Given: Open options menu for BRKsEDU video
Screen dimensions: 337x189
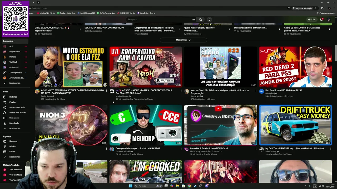Looking at the screenshot, I should 256,149.
